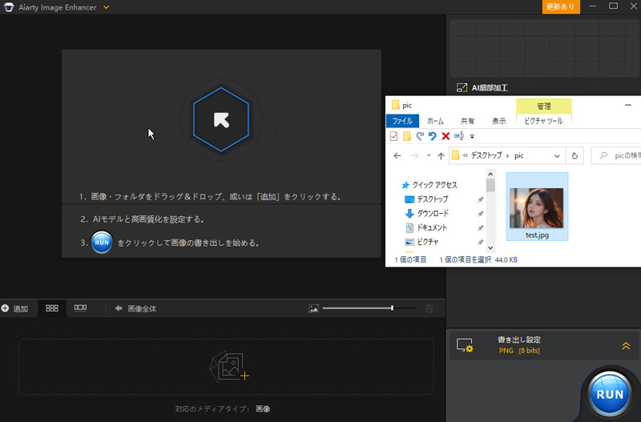Expand the export settings panel chevron
This screenshot has width=641, height=422.
coord(626,346)
